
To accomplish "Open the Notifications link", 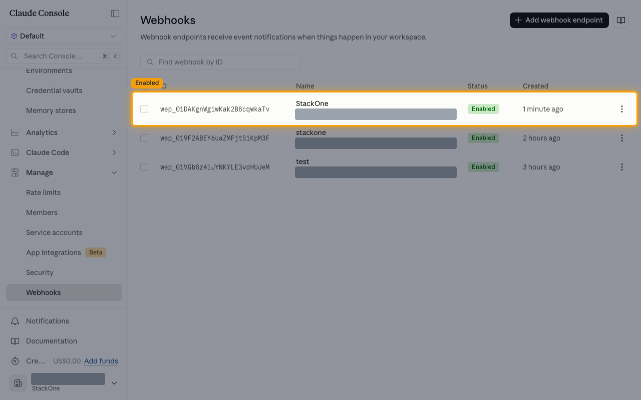I will point(48,321).
